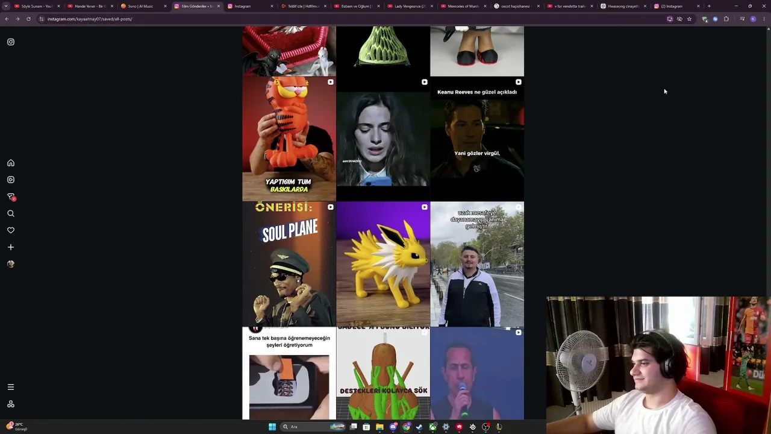Open the Jolteon 3D print post
The width and height of the screenshot is (771, 434).
(x=383, y=264)
